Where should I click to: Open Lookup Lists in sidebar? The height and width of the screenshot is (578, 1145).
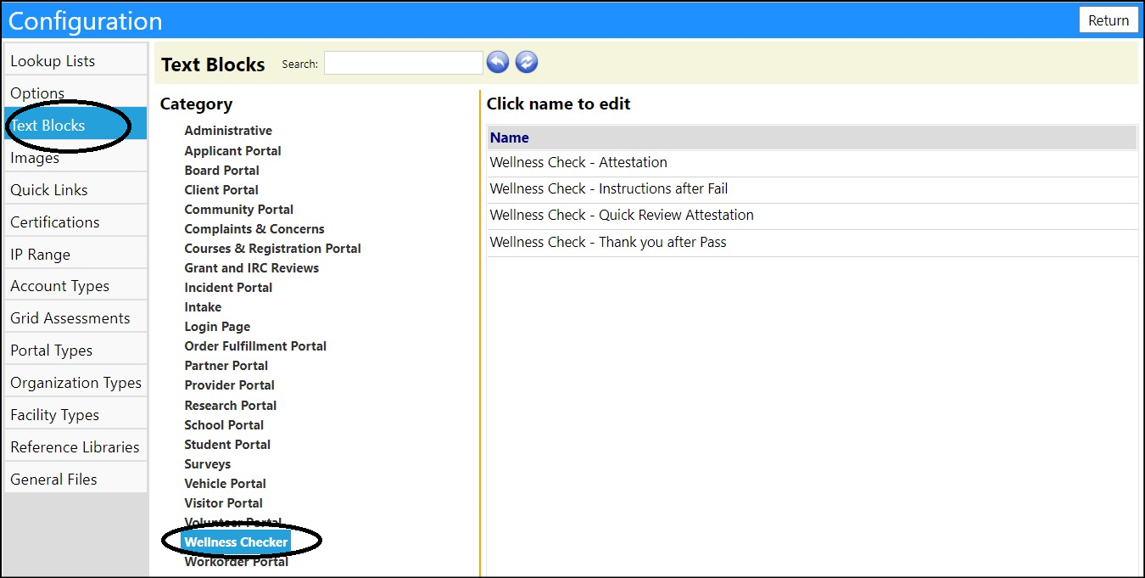pos(75,61)
